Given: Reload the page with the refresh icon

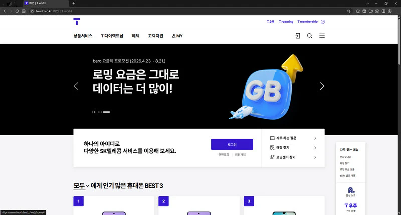Looking at the screenshot, I should 17,11.
